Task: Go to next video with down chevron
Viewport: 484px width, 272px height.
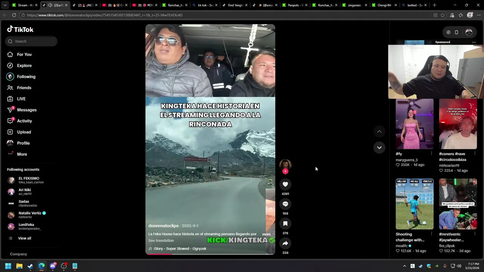Action: coord(379,147)
